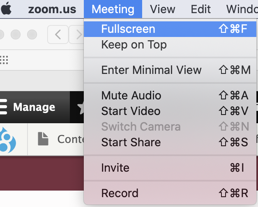Screen dimensions: 258x207
Task: Click the Content document icon
Action: [x=43, y=139]
